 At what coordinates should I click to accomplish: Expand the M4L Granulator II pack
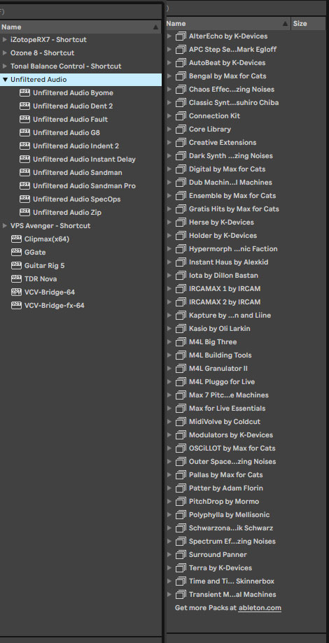pyautogui.click(x=169, y=369)
